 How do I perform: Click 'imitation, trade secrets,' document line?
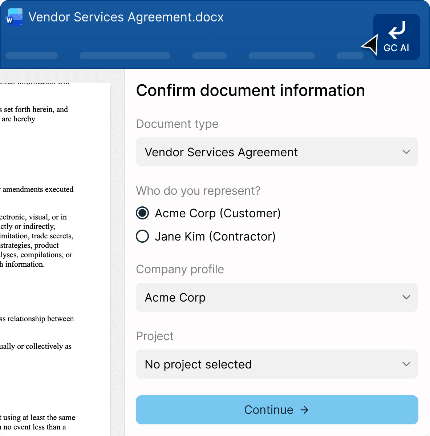pos(37,236)
